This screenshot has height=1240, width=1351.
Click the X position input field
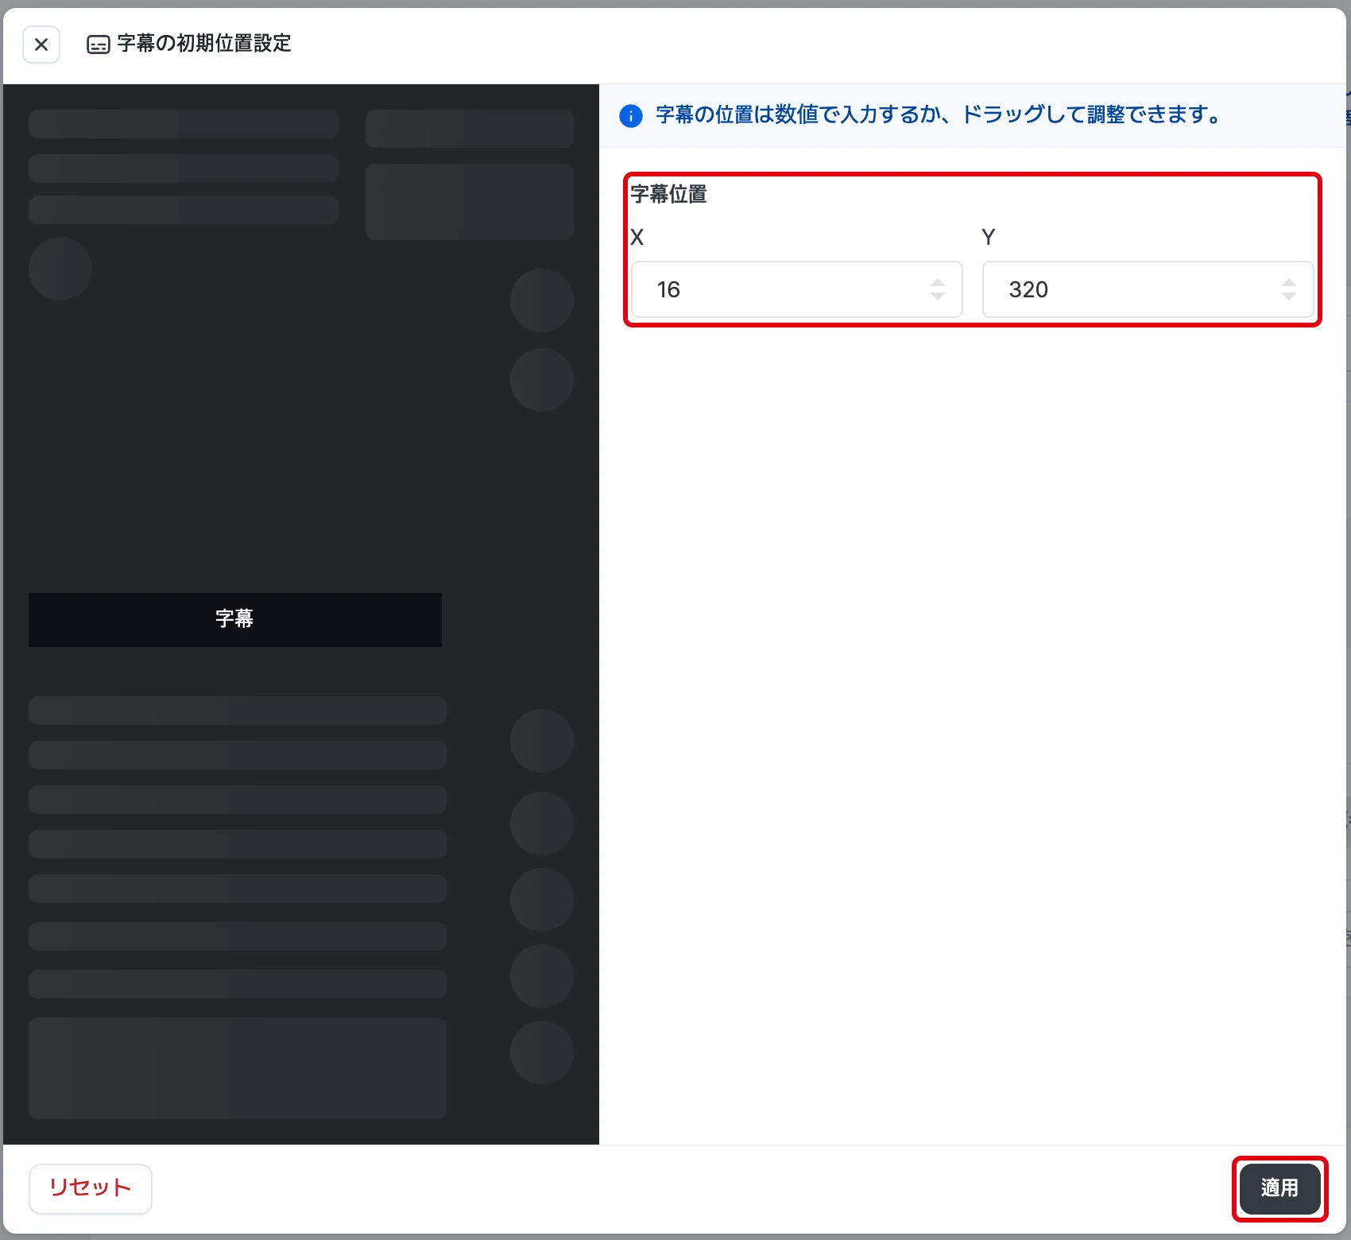797,289
